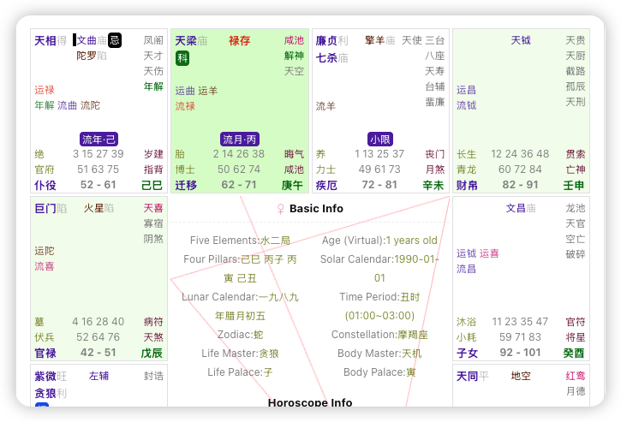
Task: Click the ages row 3 15 27 39
Action: [99, 154]
